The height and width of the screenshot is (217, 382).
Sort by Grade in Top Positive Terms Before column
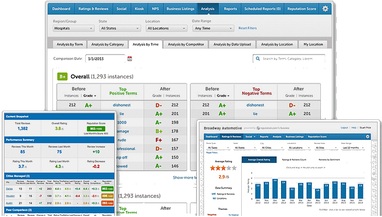89,96
